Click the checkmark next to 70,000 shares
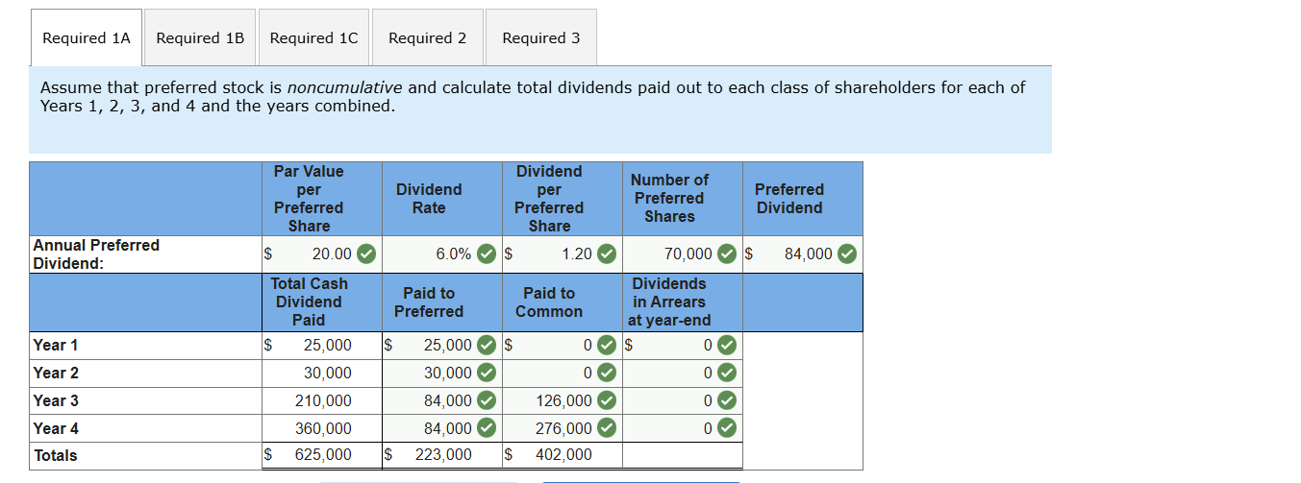1301x483 pixels. [x=727, y=254]
